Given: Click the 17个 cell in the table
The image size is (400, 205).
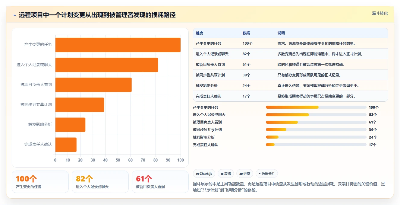Looking at the screenshot, I should pos(247,96).
